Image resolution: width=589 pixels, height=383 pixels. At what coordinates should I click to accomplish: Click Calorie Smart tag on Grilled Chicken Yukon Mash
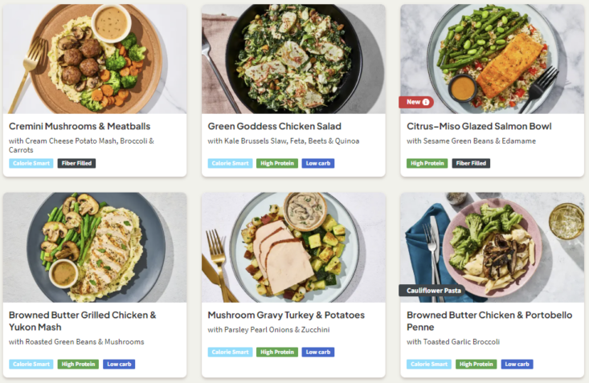point(31,365)
